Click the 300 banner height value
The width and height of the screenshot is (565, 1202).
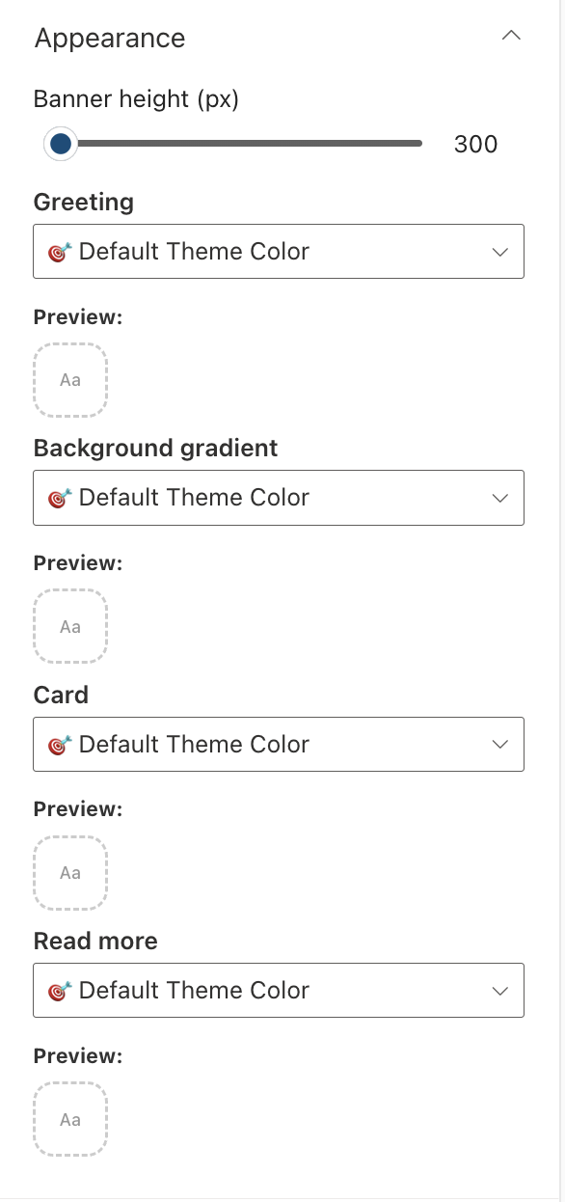pyautogui.click(x=475, y=143)
